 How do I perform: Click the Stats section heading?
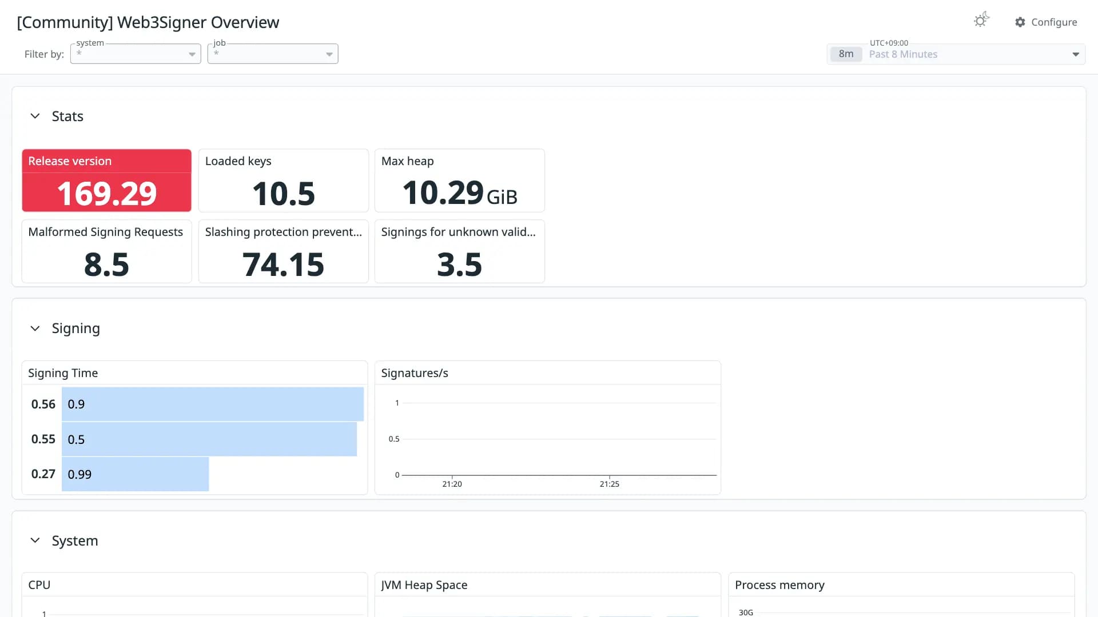pos(67,116)
